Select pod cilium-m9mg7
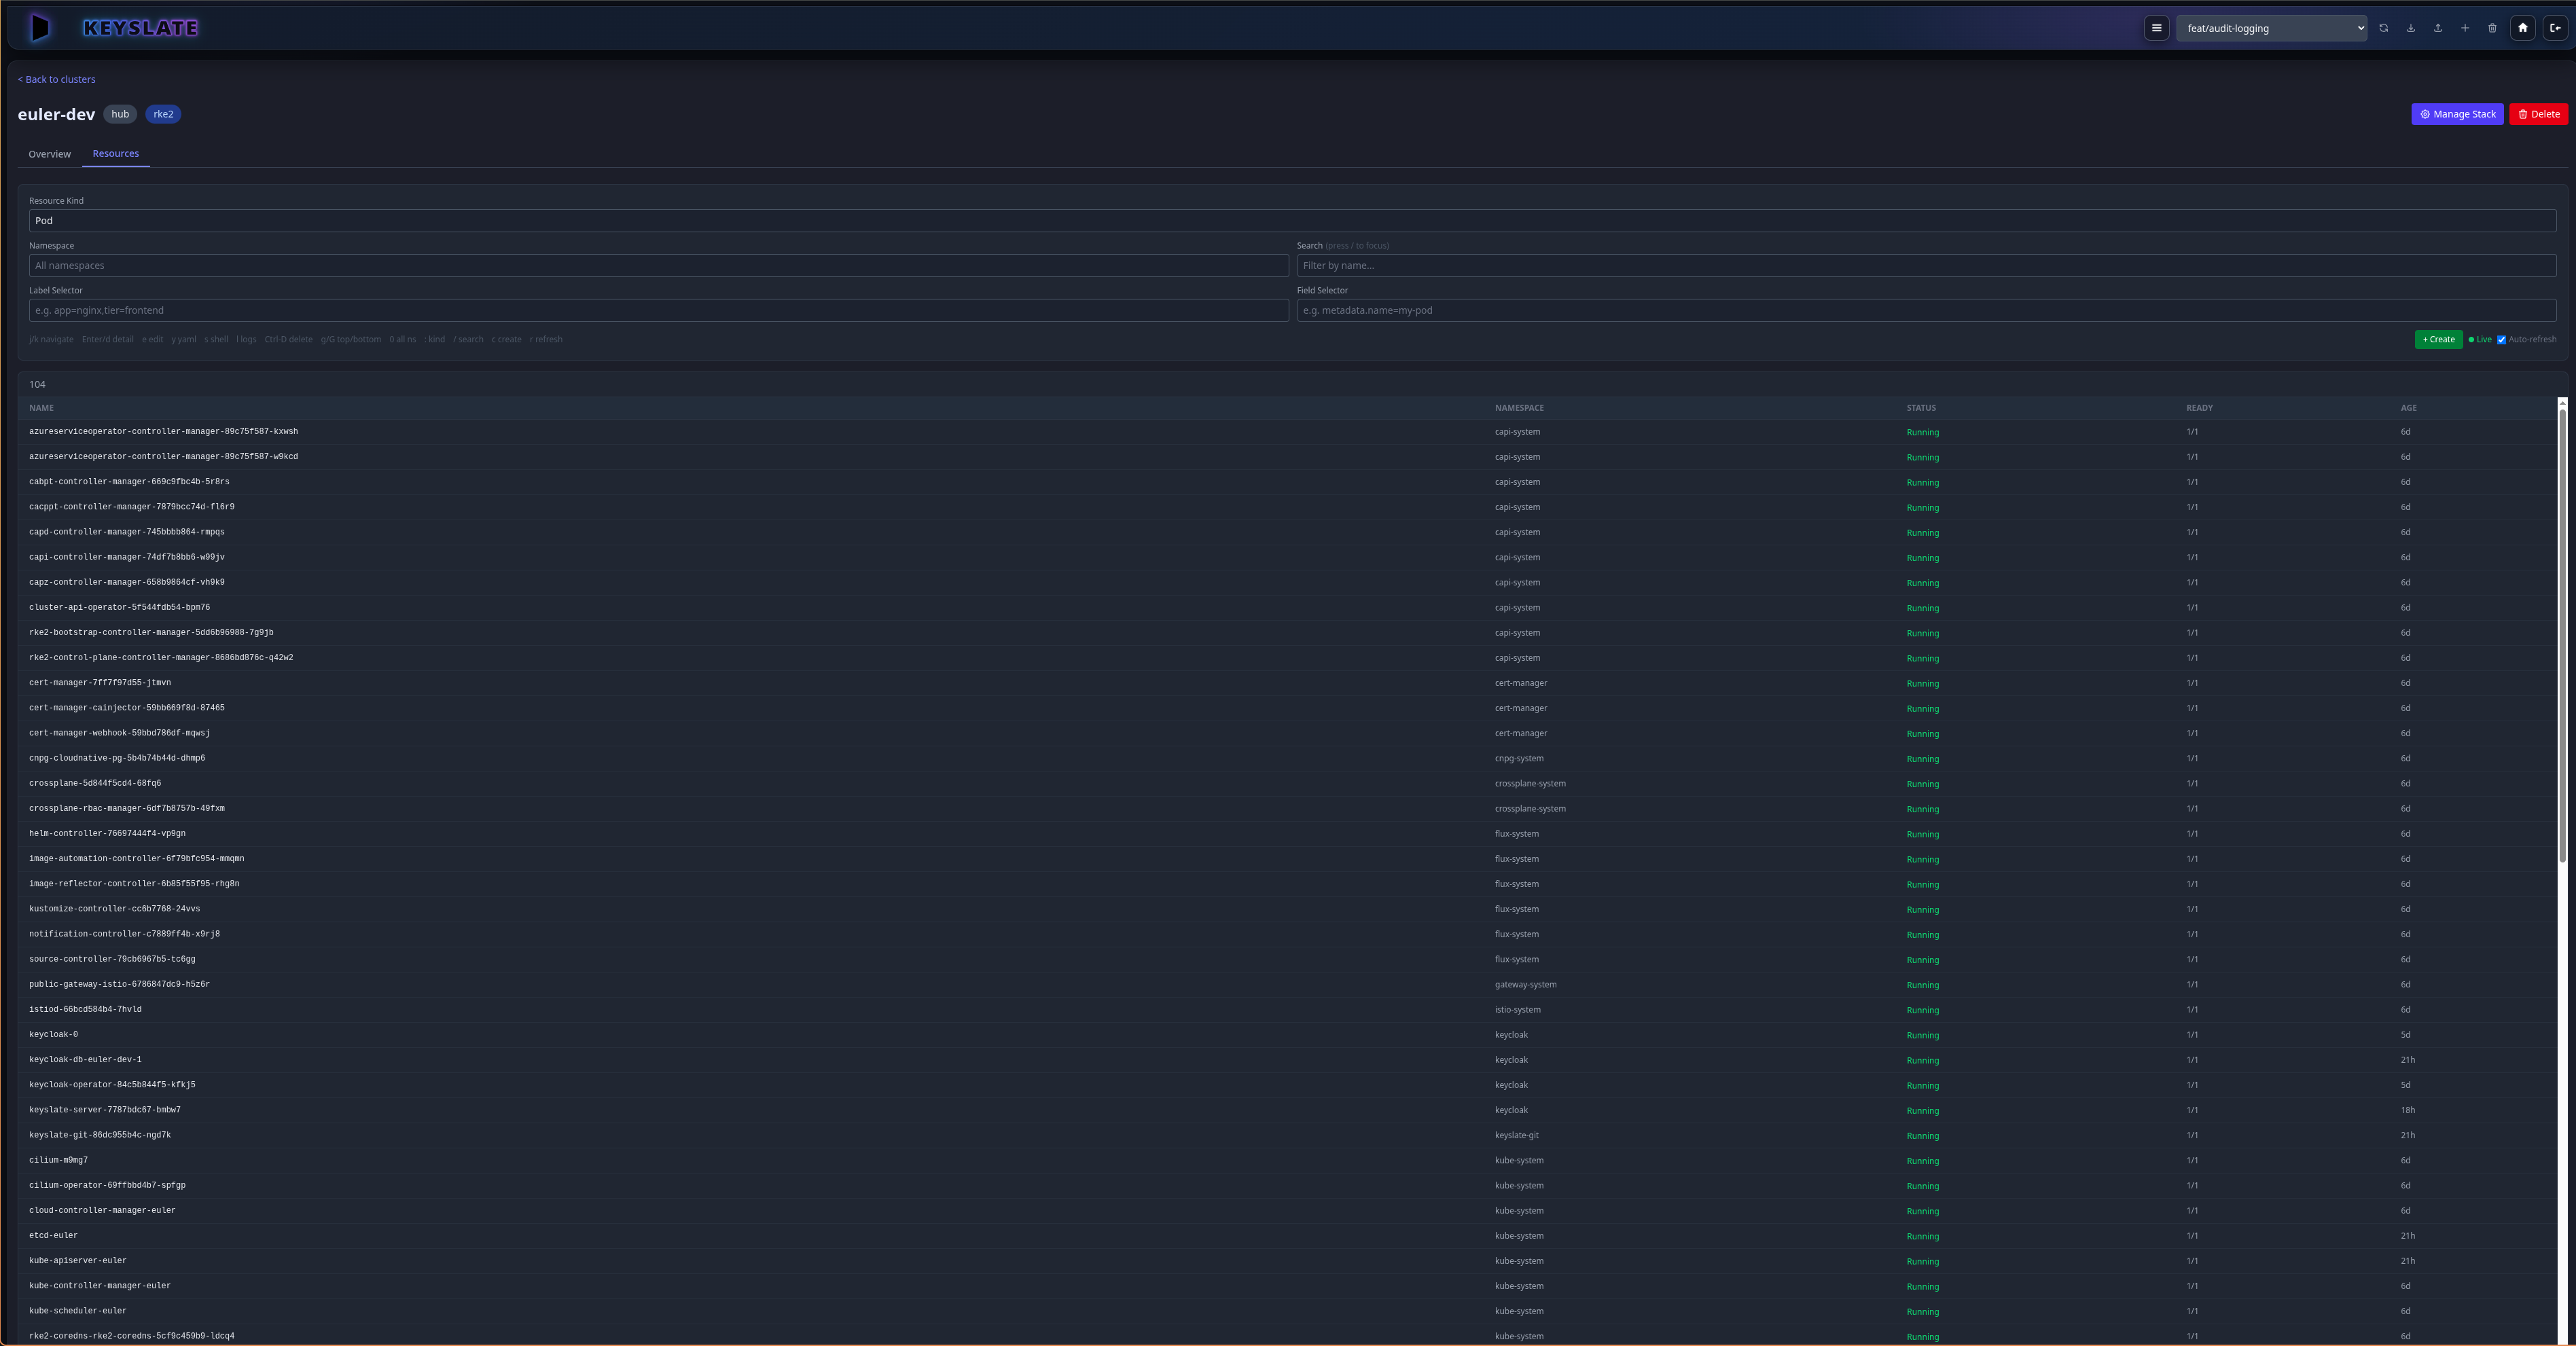The height and width of the screenshot is (1346, 2576). tap(1287, 1160)
